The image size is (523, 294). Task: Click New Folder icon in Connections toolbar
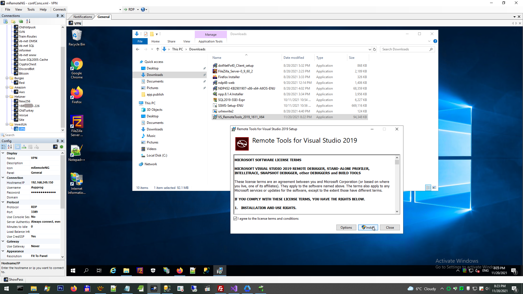point(13,21)
